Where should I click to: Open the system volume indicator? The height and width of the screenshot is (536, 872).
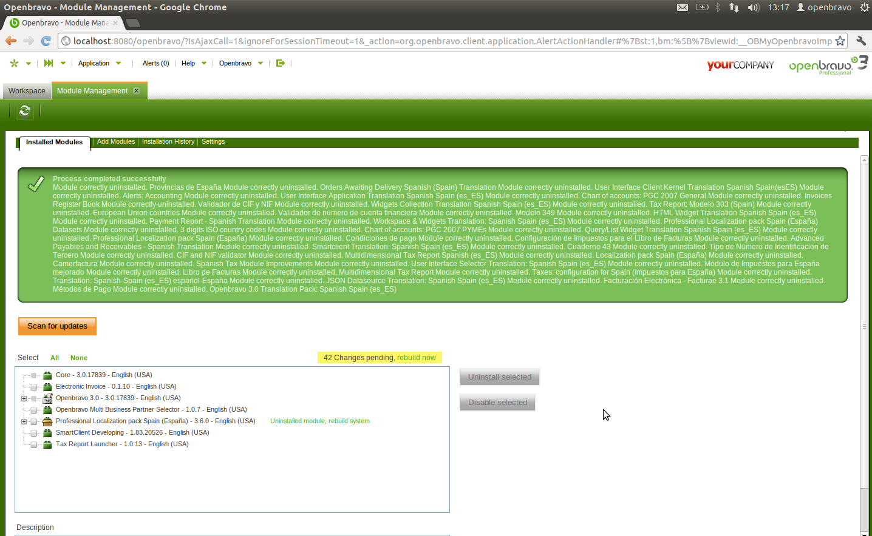[x=754, y=7]
